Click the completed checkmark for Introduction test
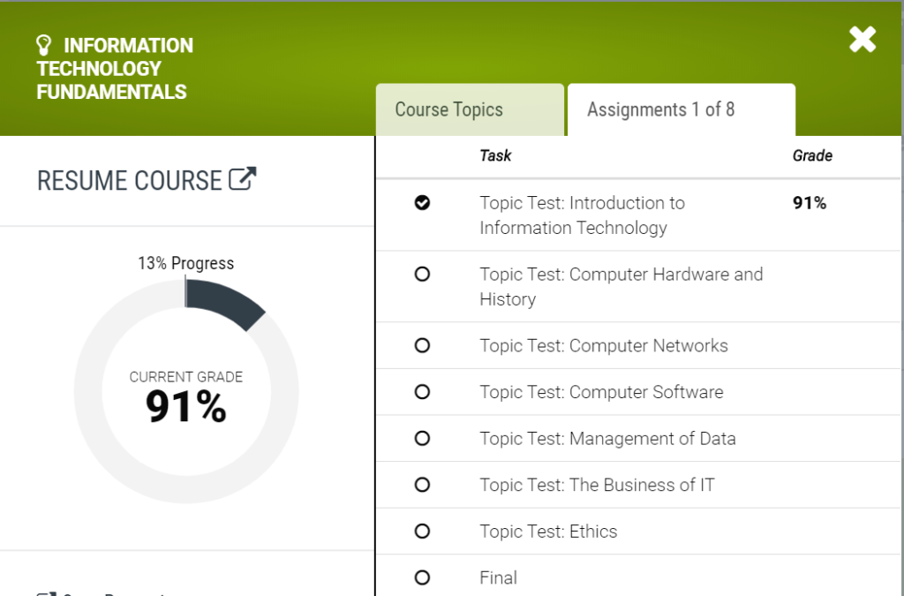The image size is (904, 596). coord(422,203)
